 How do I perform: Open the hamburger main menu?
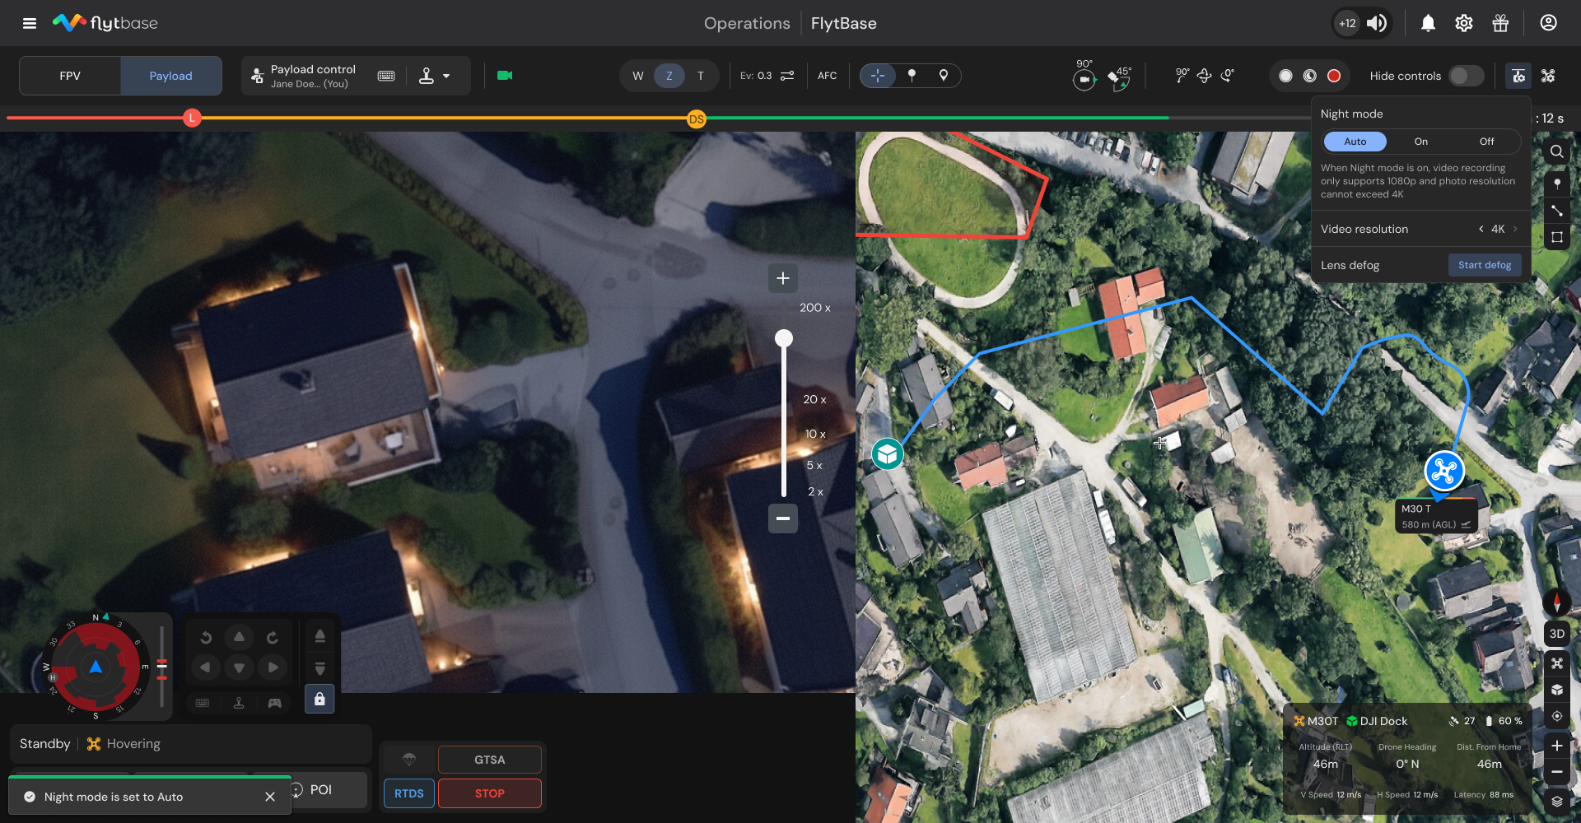[x=30, y=23]
